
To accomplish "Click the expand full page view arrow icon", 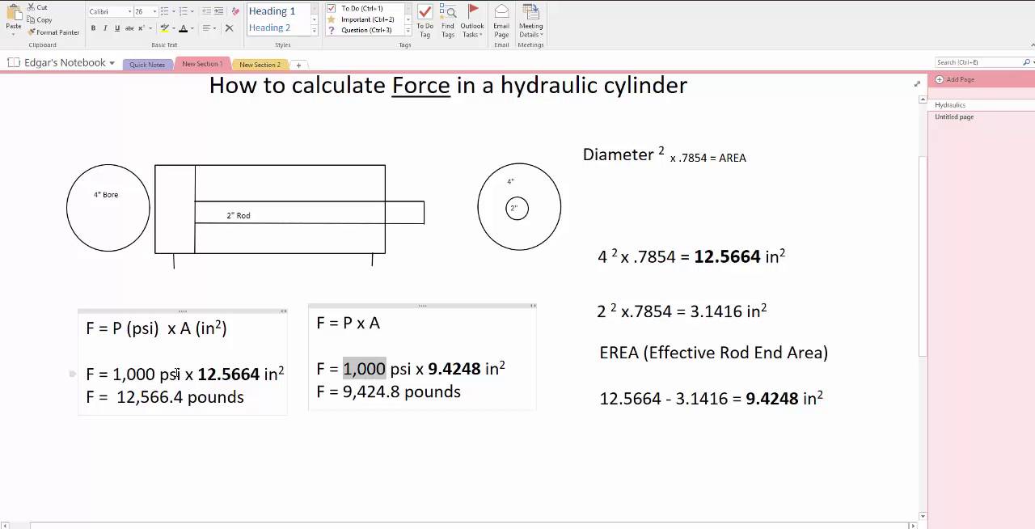I will 917,83.
